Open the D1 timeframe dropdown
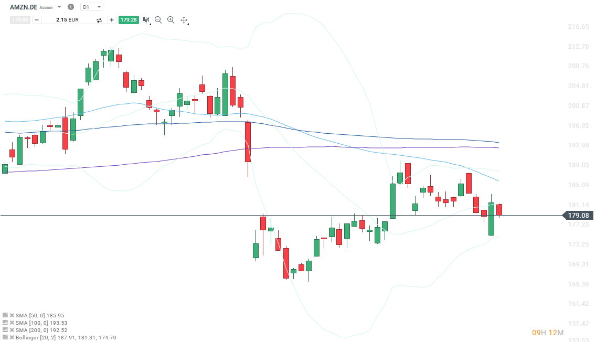Screen dimensions: 596x342 point(92,7)
